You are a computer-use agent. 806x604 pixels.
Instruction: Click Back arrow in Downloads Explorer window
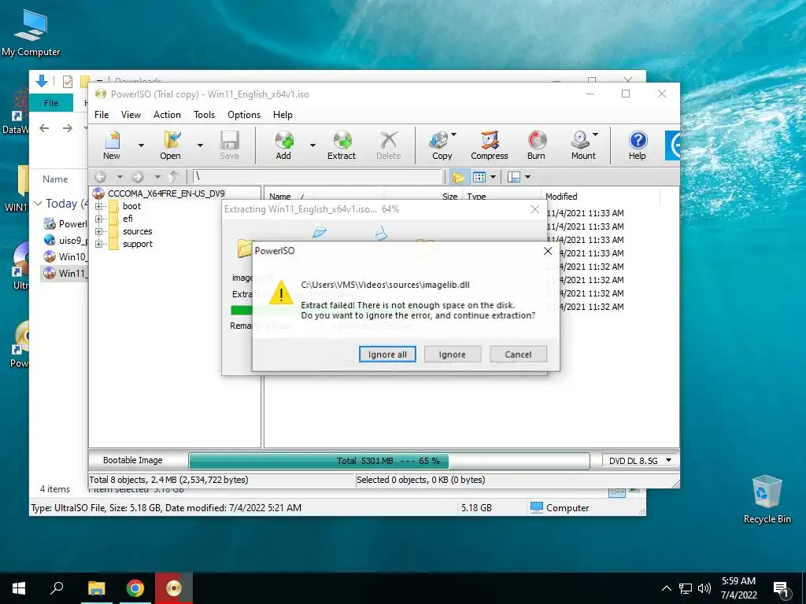coord(44,128)
